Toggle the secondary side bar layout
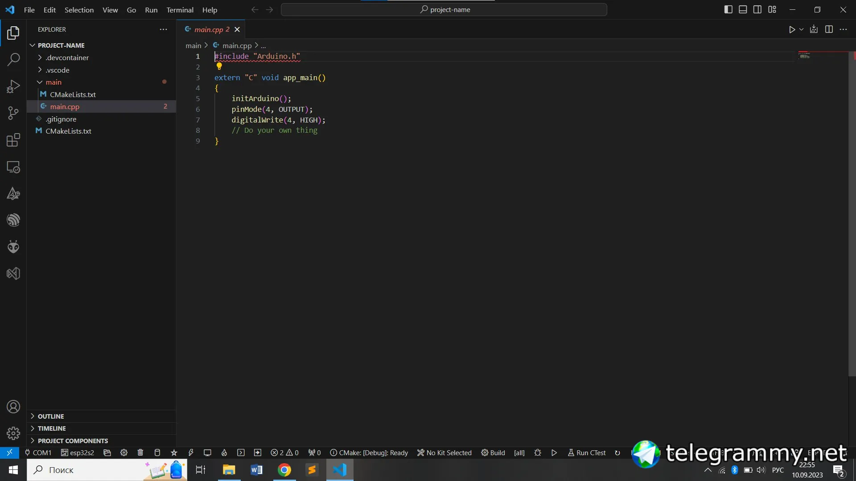Screen dimensions: 856x481 (757, 9)
